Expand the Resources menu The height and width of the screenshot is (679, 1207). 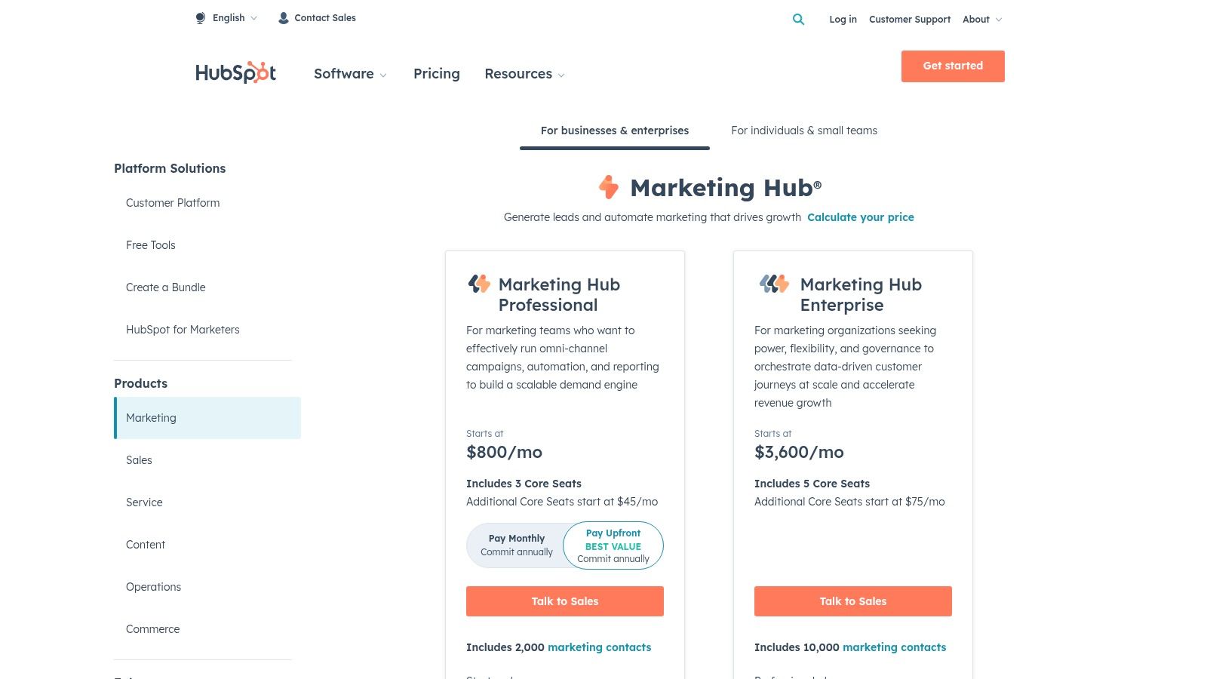point(524,74)
